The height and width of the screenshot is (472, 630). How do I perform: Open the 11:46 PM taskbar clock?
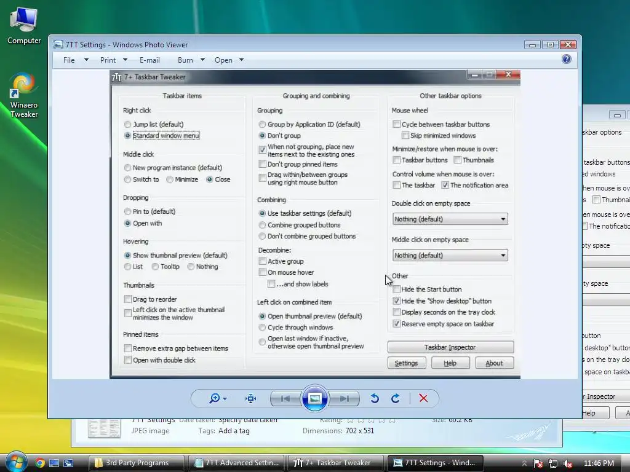tap(599, 463)
